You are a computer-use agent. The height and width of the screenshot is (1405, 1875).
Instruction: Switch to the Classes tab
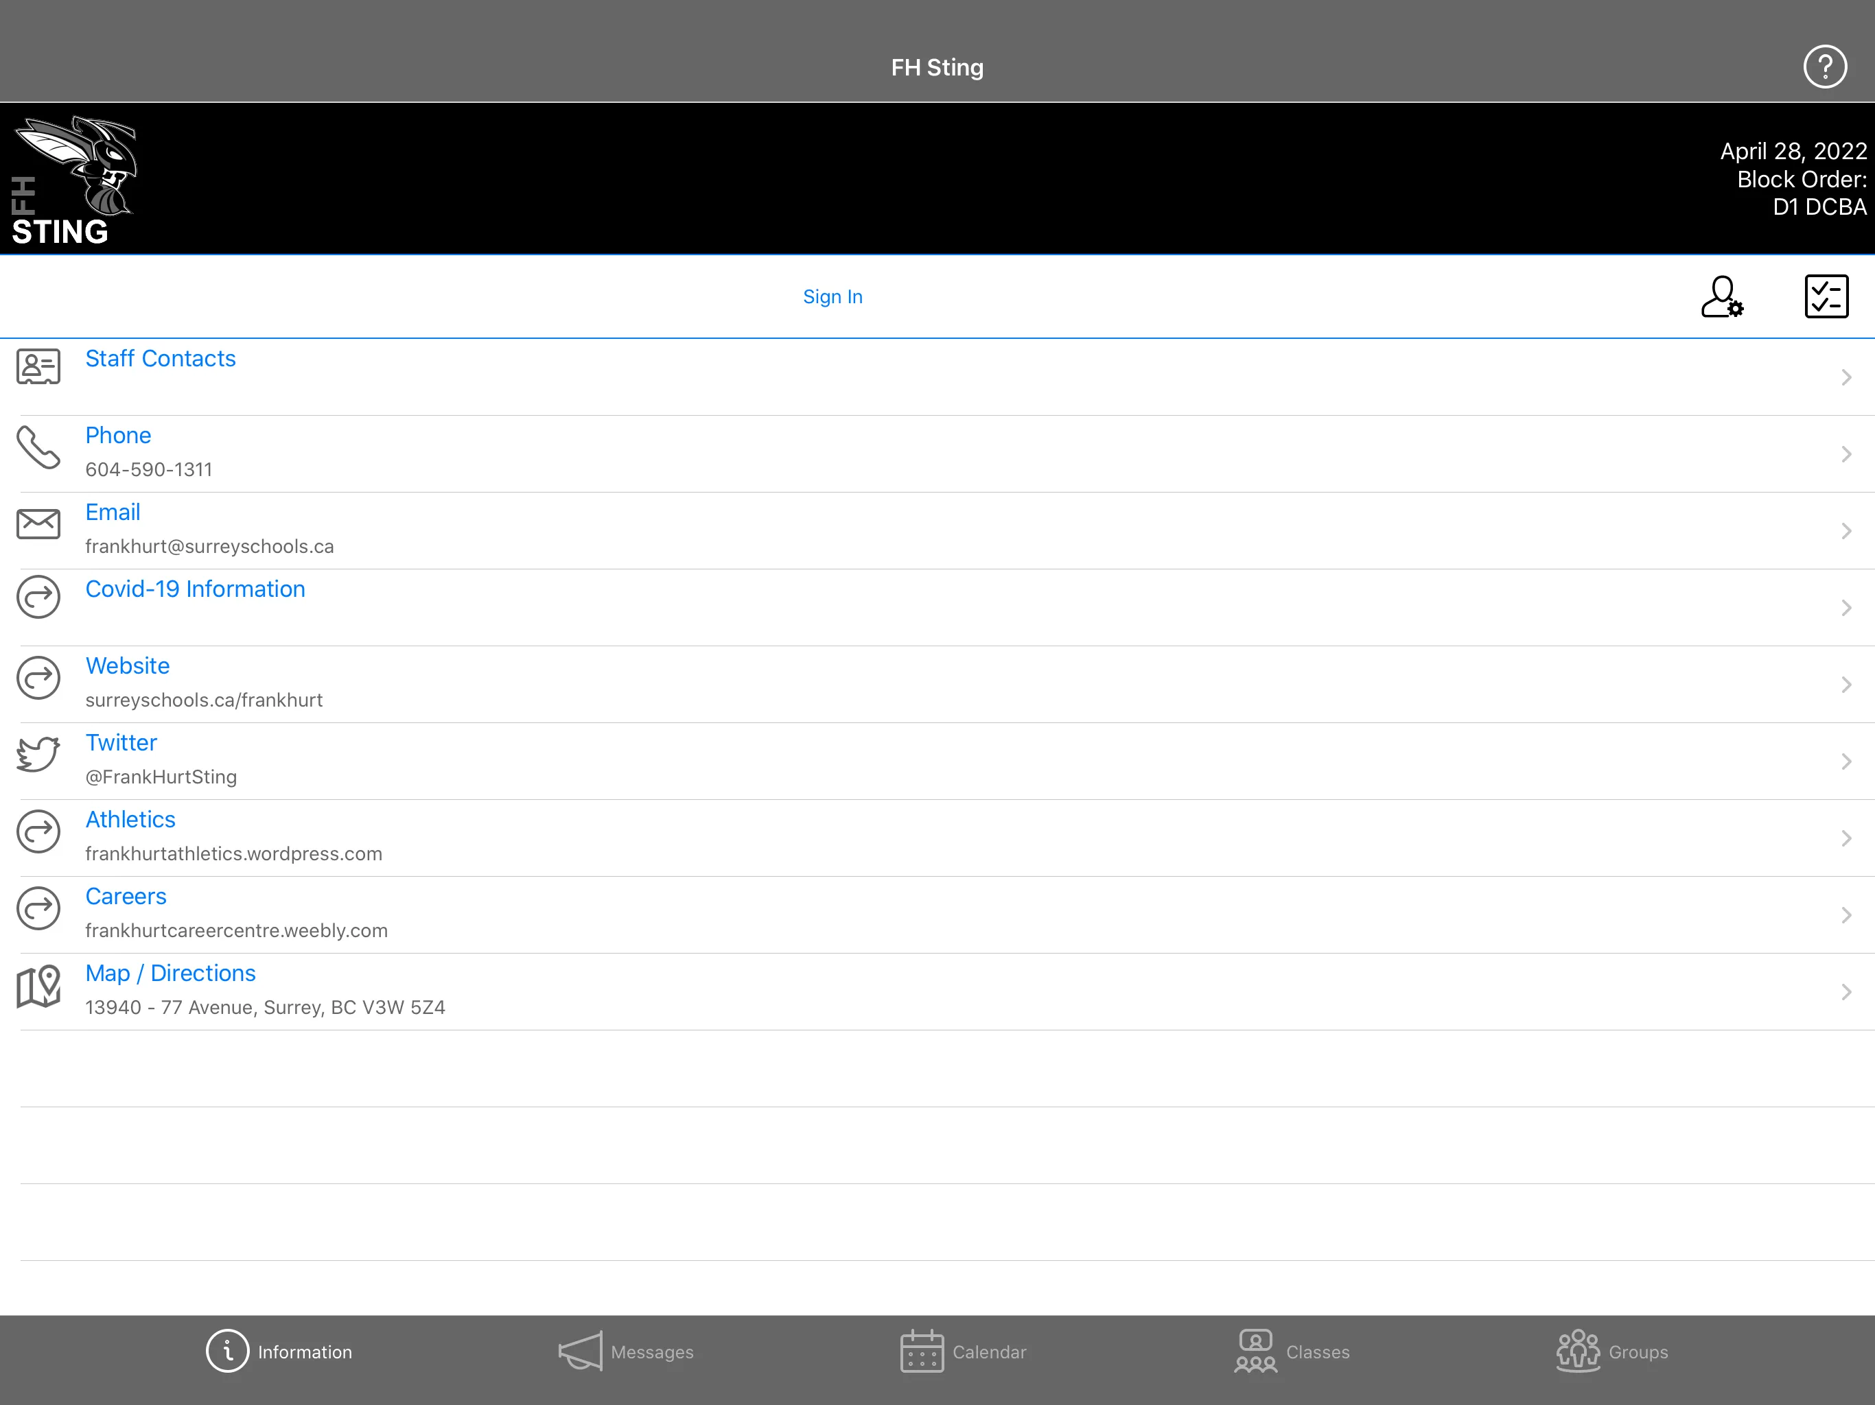pos(1292,1351)
